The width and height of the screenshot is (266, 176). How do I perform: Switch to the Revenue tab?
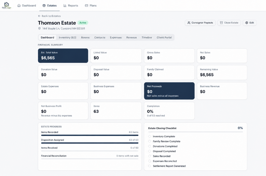pos(131,37)
